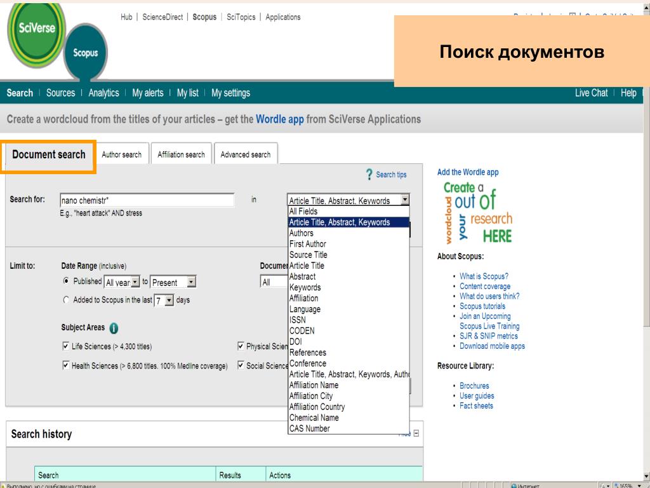Switch to the Advanced search tab
Viewport: 650px width, 488px height.
tap(246, 154)
